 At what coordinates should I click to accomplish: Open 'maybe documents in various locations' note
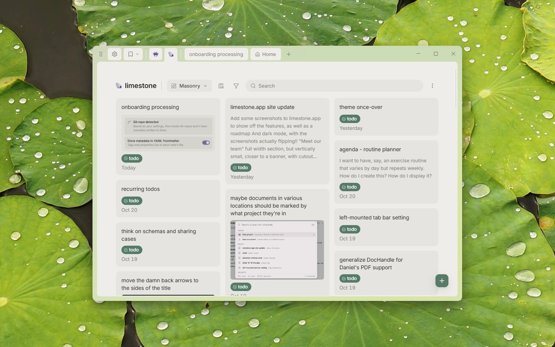click(x=268, y=206)
